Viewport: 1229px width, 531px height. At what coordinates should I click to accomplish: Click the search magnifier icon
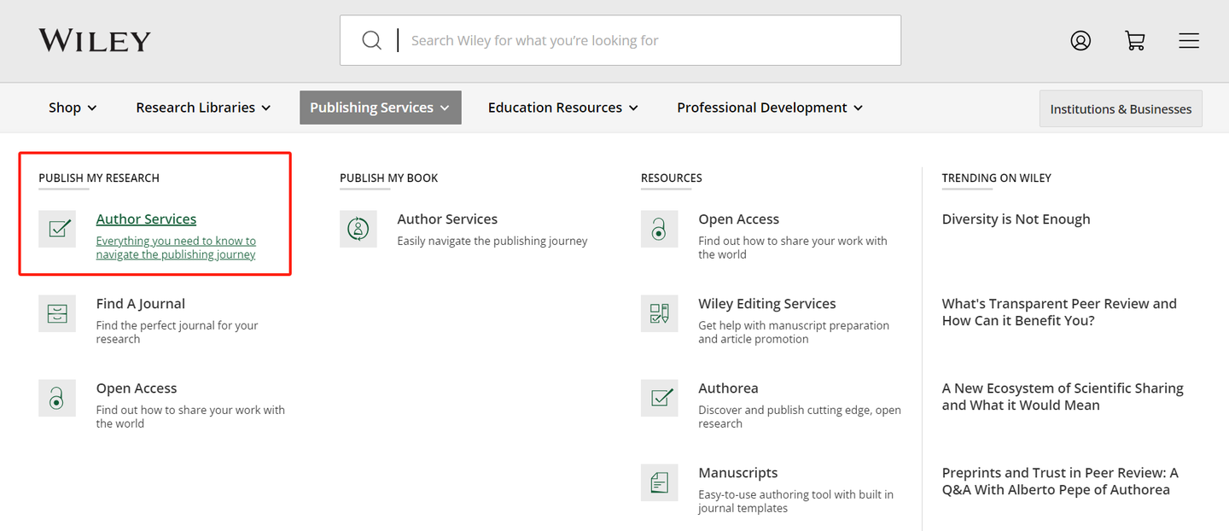coord(371,40)
